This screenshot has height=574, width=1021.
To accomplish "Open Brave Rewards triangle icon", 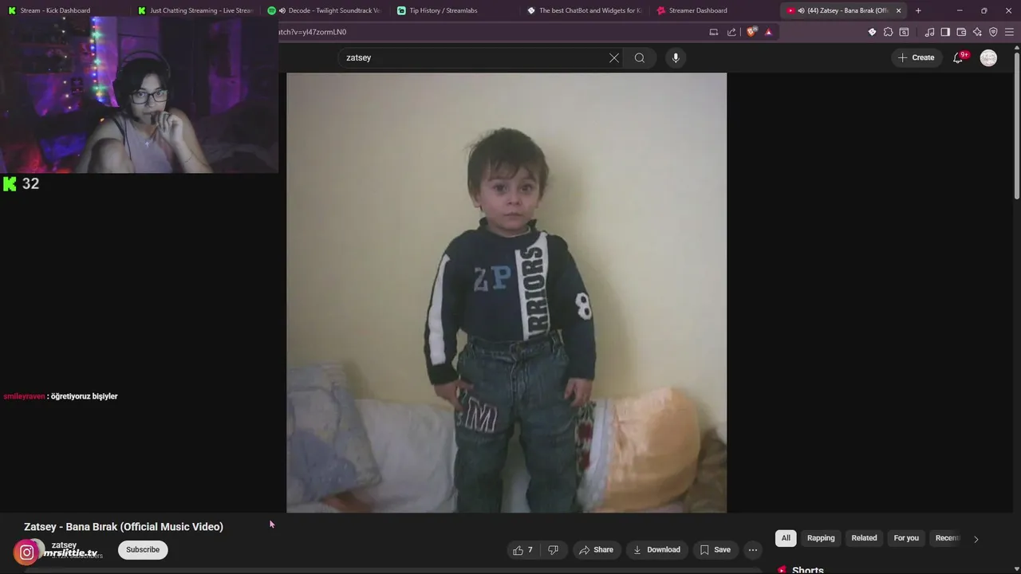I will (x=768, y=32).
